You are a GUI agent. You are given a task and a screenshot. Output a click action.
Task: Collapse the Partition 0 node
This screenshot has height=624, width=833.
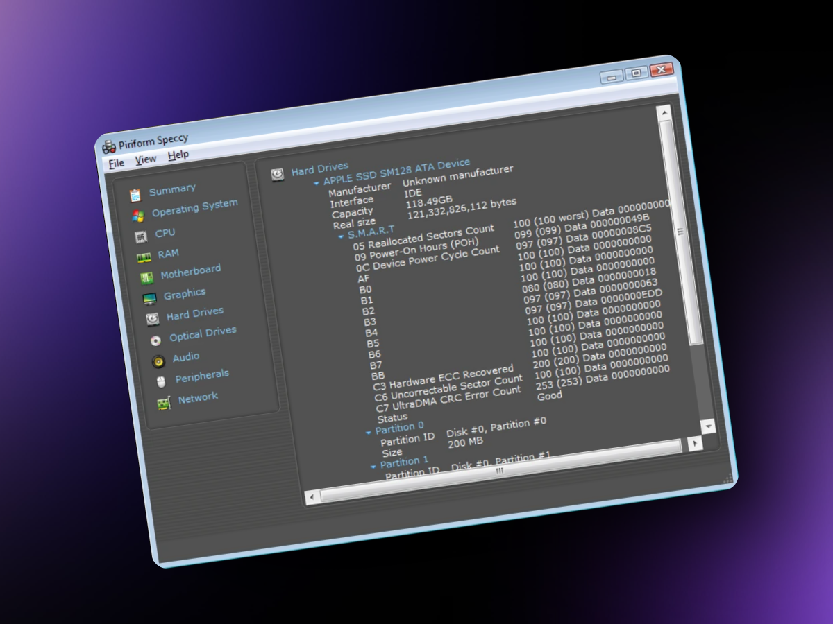point(369,433)
